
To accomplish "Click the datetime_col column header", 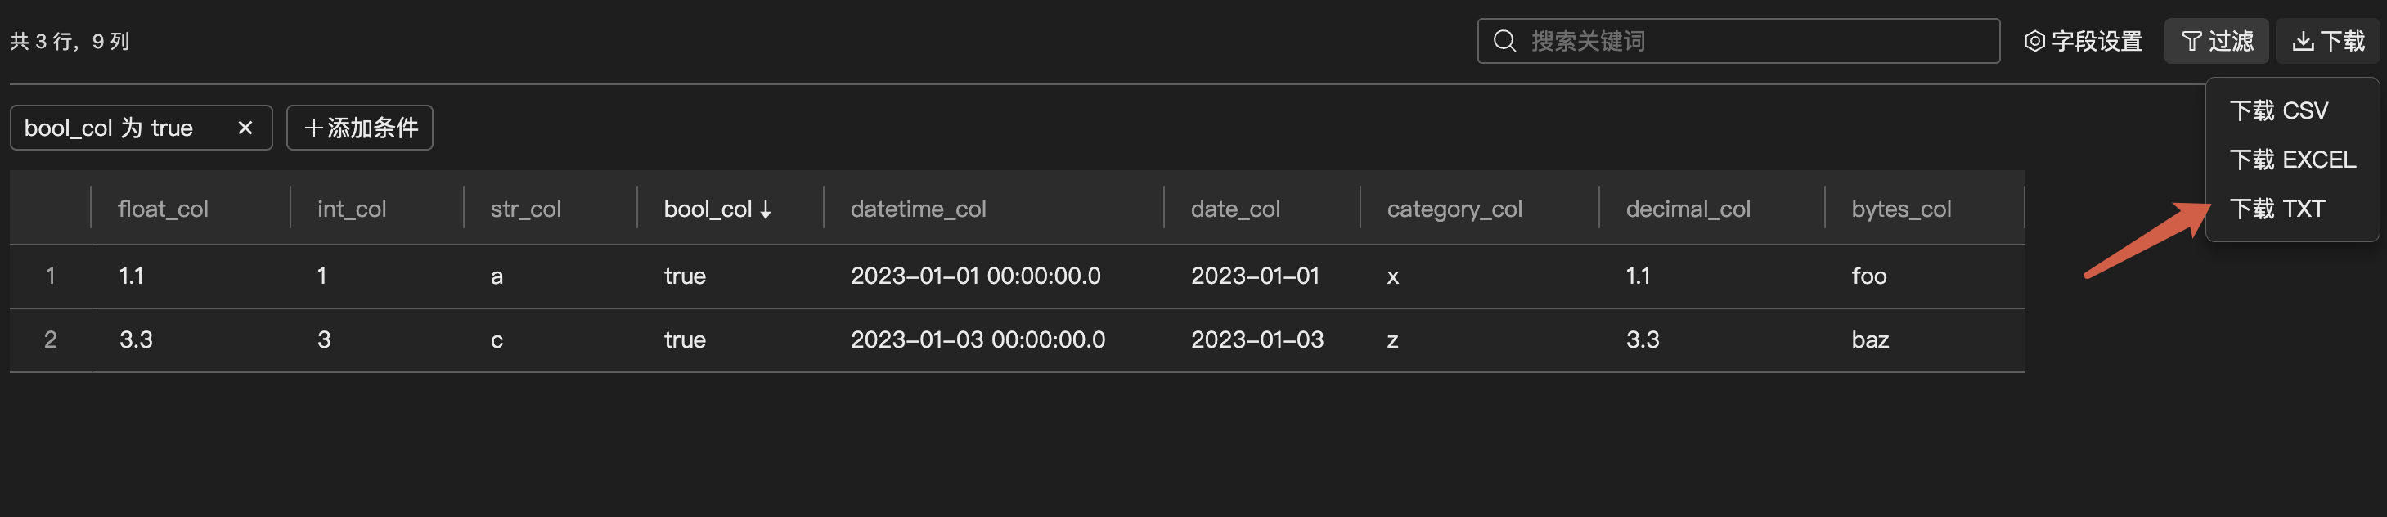I will pos(917,209).
